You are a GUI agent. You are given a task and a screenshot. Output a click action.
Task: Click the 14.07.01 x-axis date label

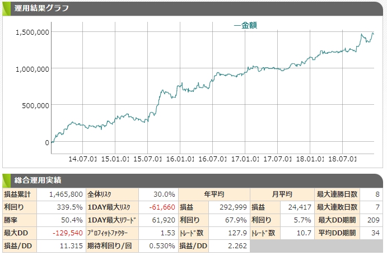[82, 159]
